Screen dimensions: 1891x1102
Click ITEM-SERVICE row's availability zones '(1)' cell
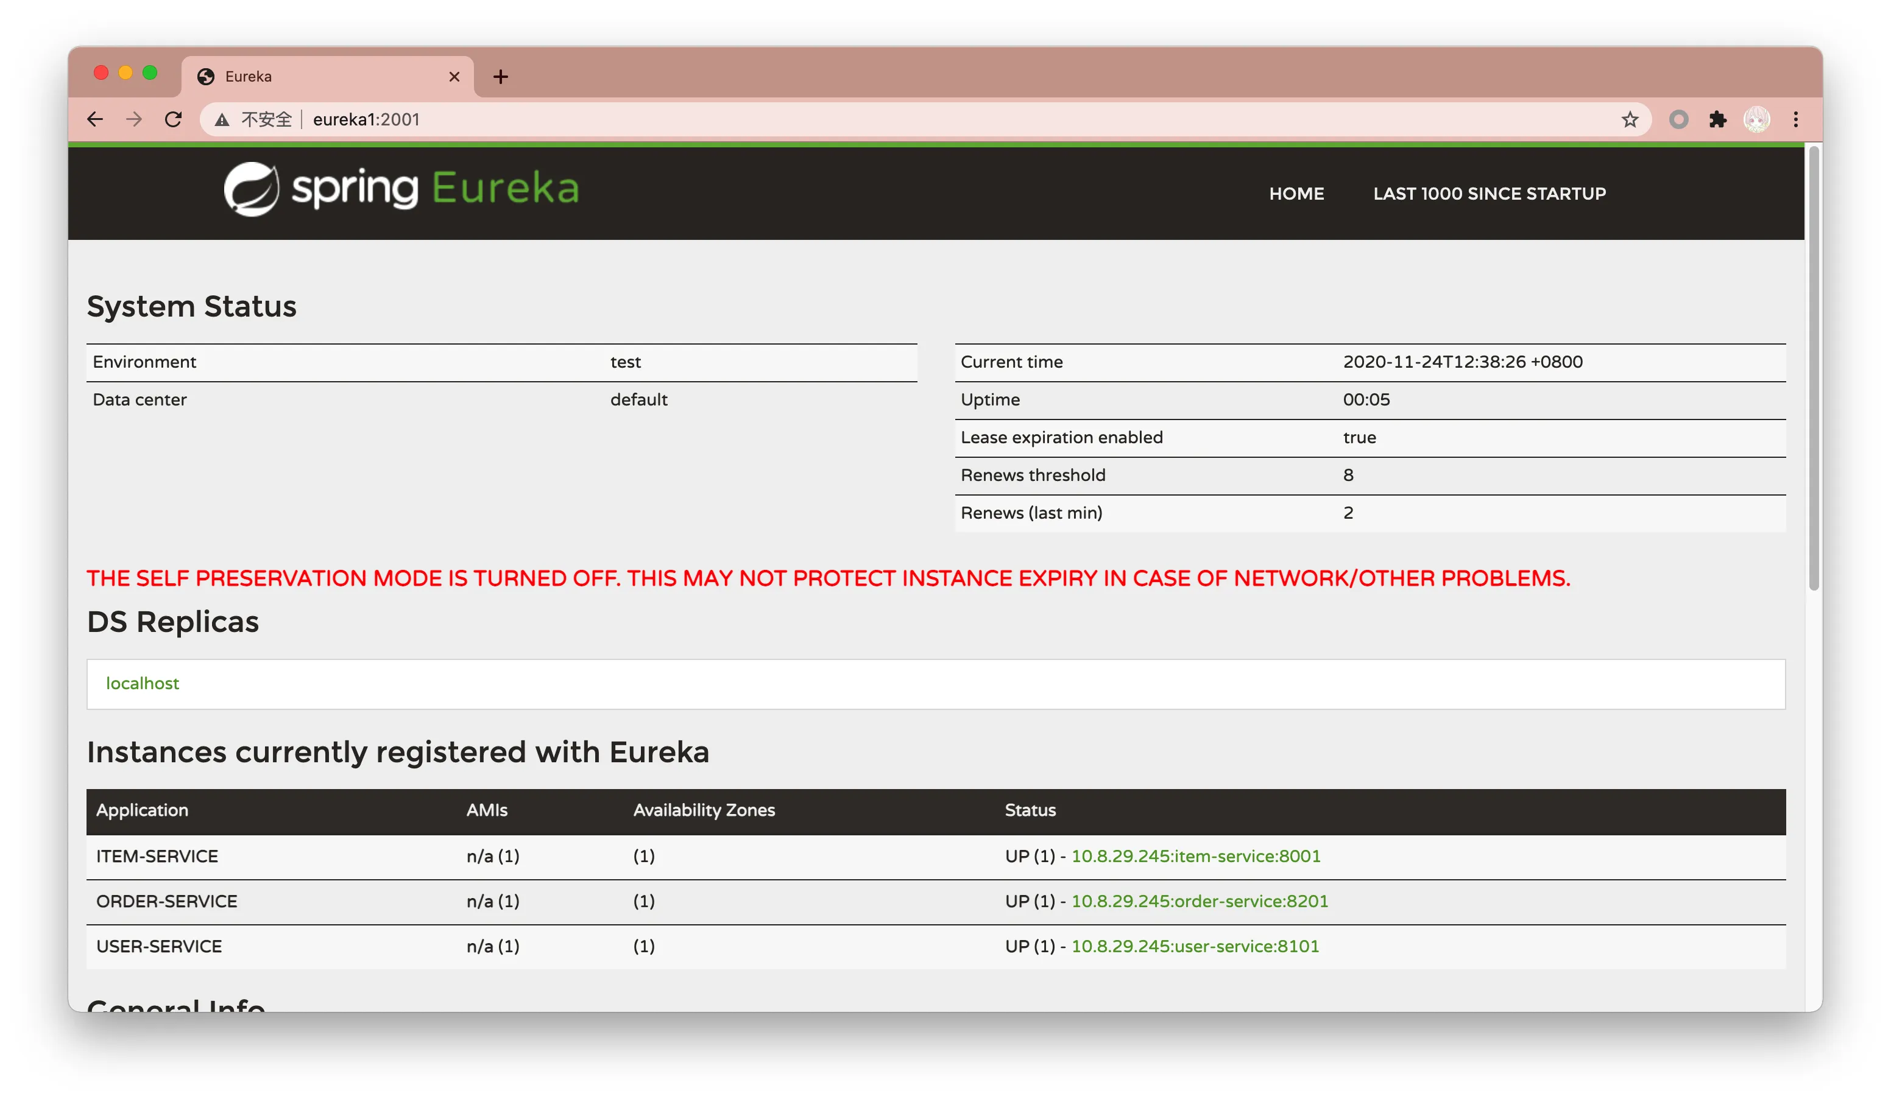click(x=644, y=856)
